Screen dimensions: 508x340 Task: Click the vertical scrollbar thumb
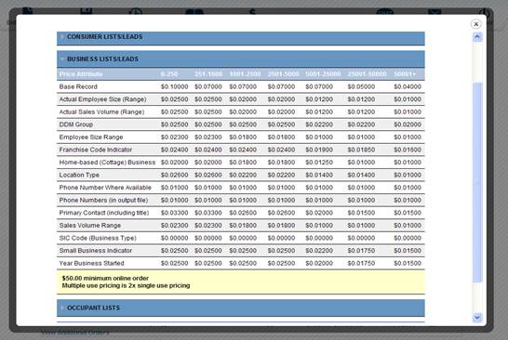click(477, 182)
